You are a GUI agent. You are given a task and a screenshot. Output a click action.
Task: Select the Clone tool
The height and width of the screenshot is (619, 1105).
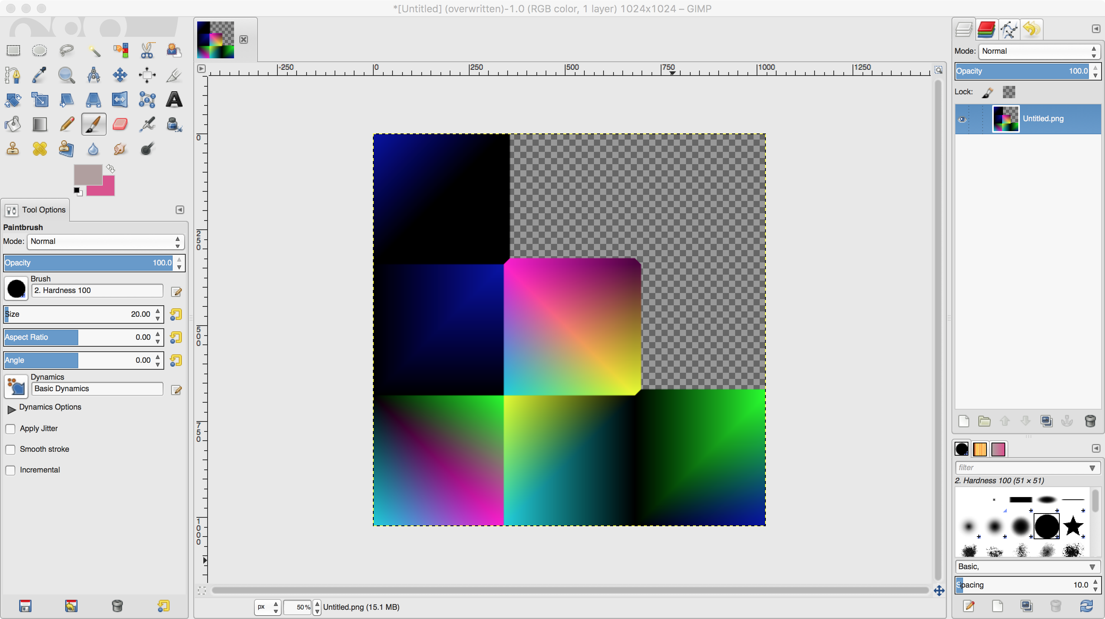13,149
